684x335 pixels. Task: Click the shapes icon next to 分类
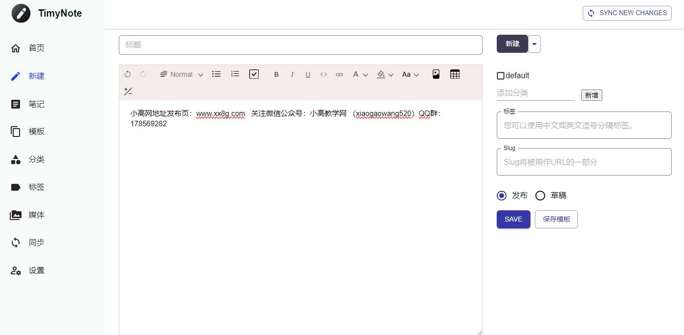click(x=16, y=159)
